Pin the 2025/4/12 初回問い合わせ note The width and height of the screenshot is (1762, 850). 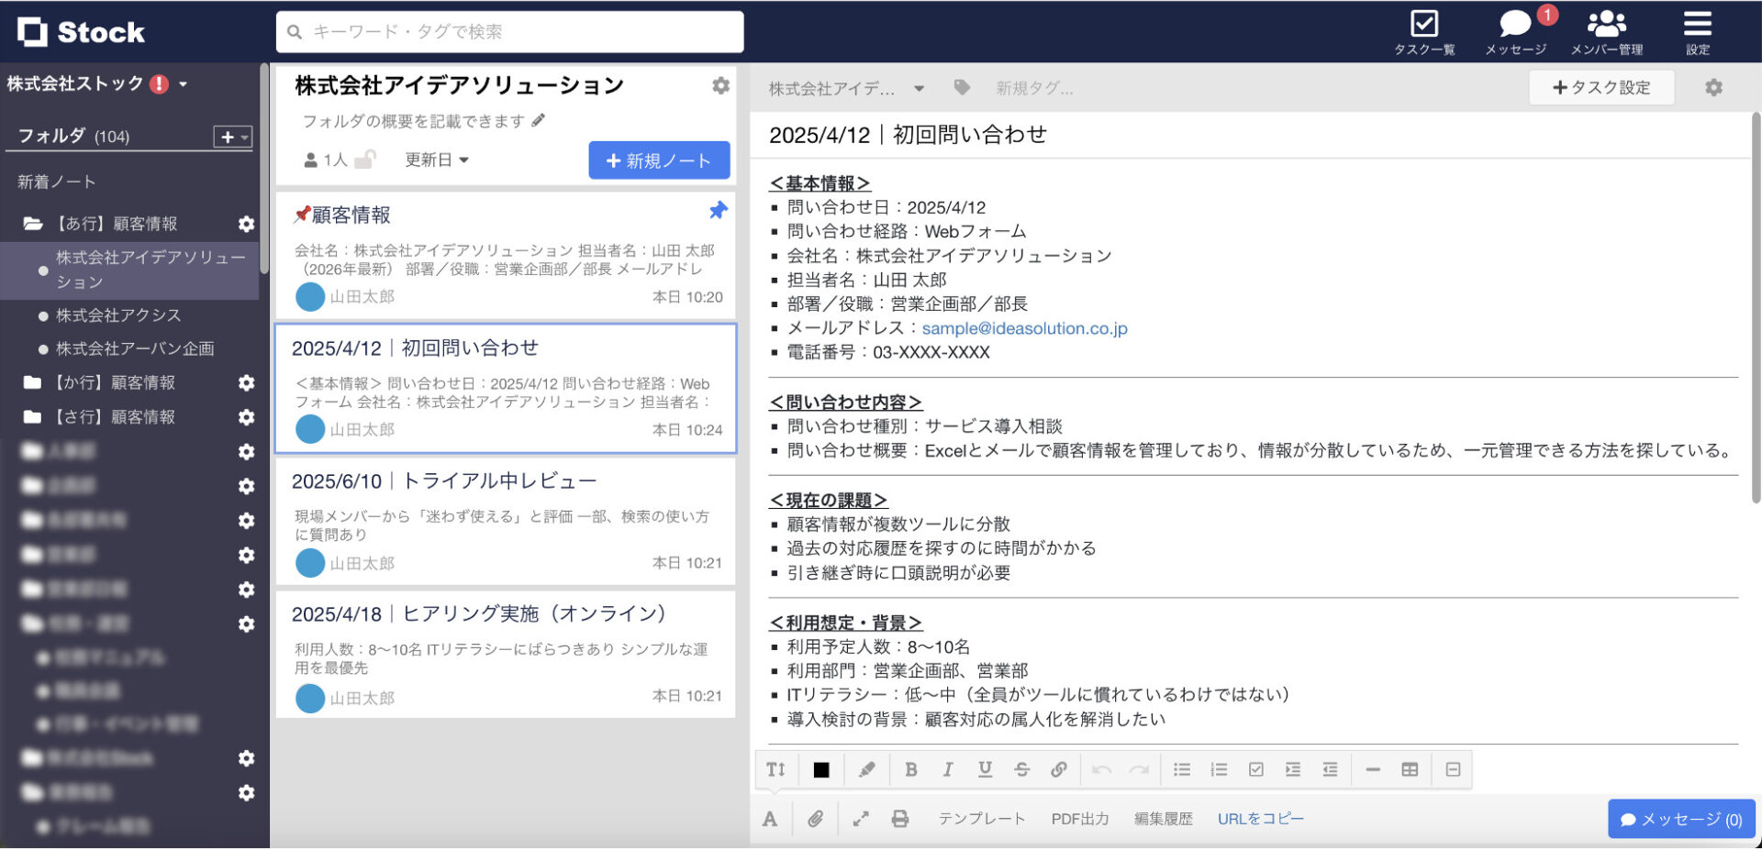click(719, 348)
